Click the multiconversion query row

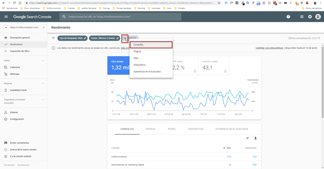[184, 157]
